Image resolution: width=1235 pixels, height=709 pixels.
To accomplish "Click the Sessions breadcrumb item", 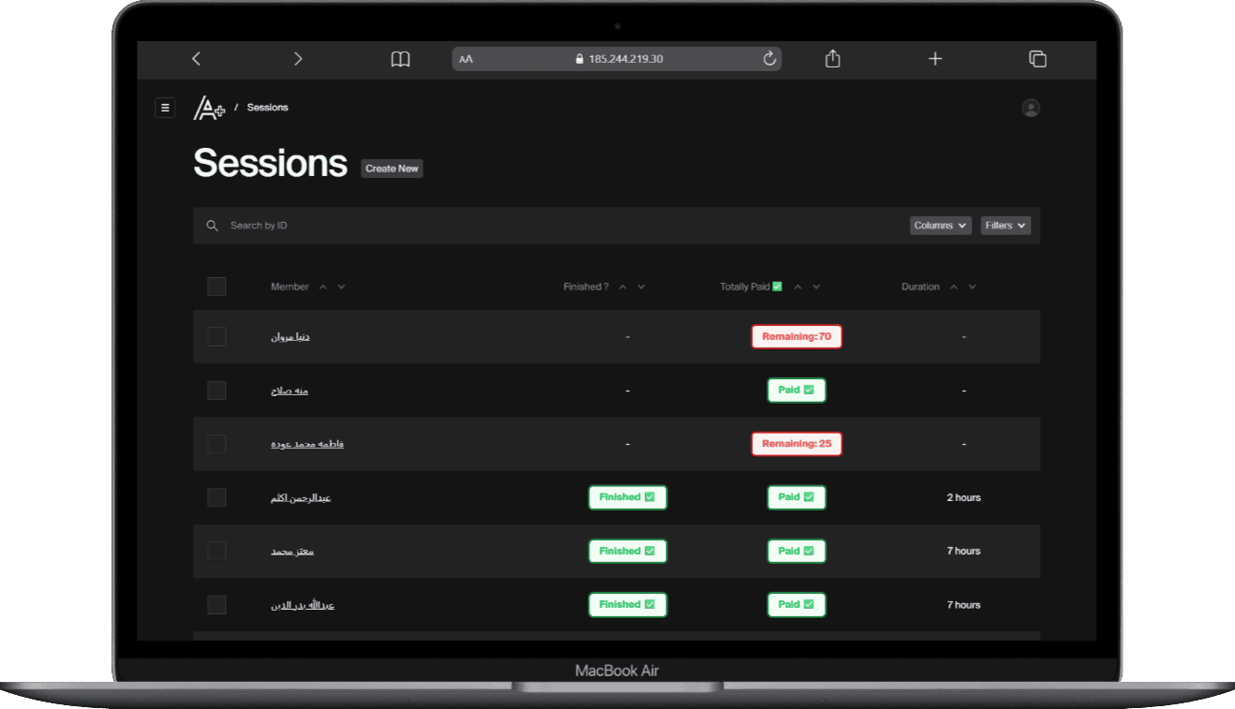I will pyautogui.click(x=267, y=108).
